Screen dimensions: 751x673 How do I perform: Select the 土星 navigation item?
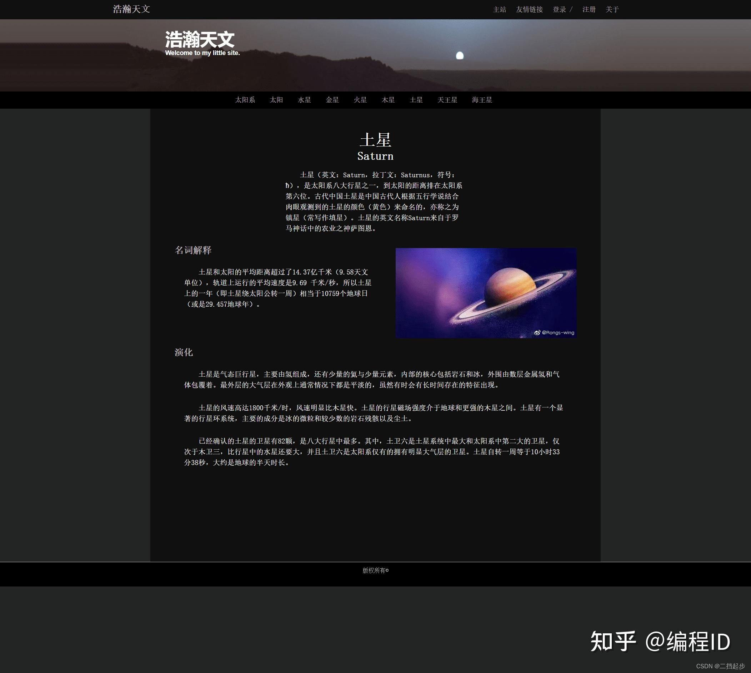(x=416, y=100)
